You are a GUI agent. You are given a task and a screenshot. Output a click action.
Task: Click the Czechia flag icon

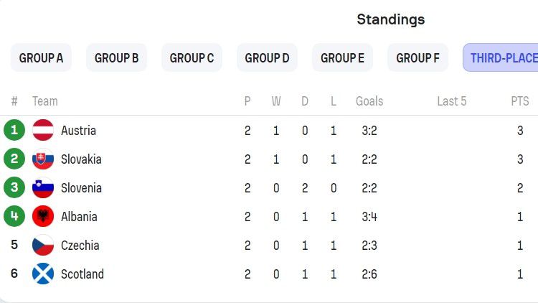[x=43, y=245]
